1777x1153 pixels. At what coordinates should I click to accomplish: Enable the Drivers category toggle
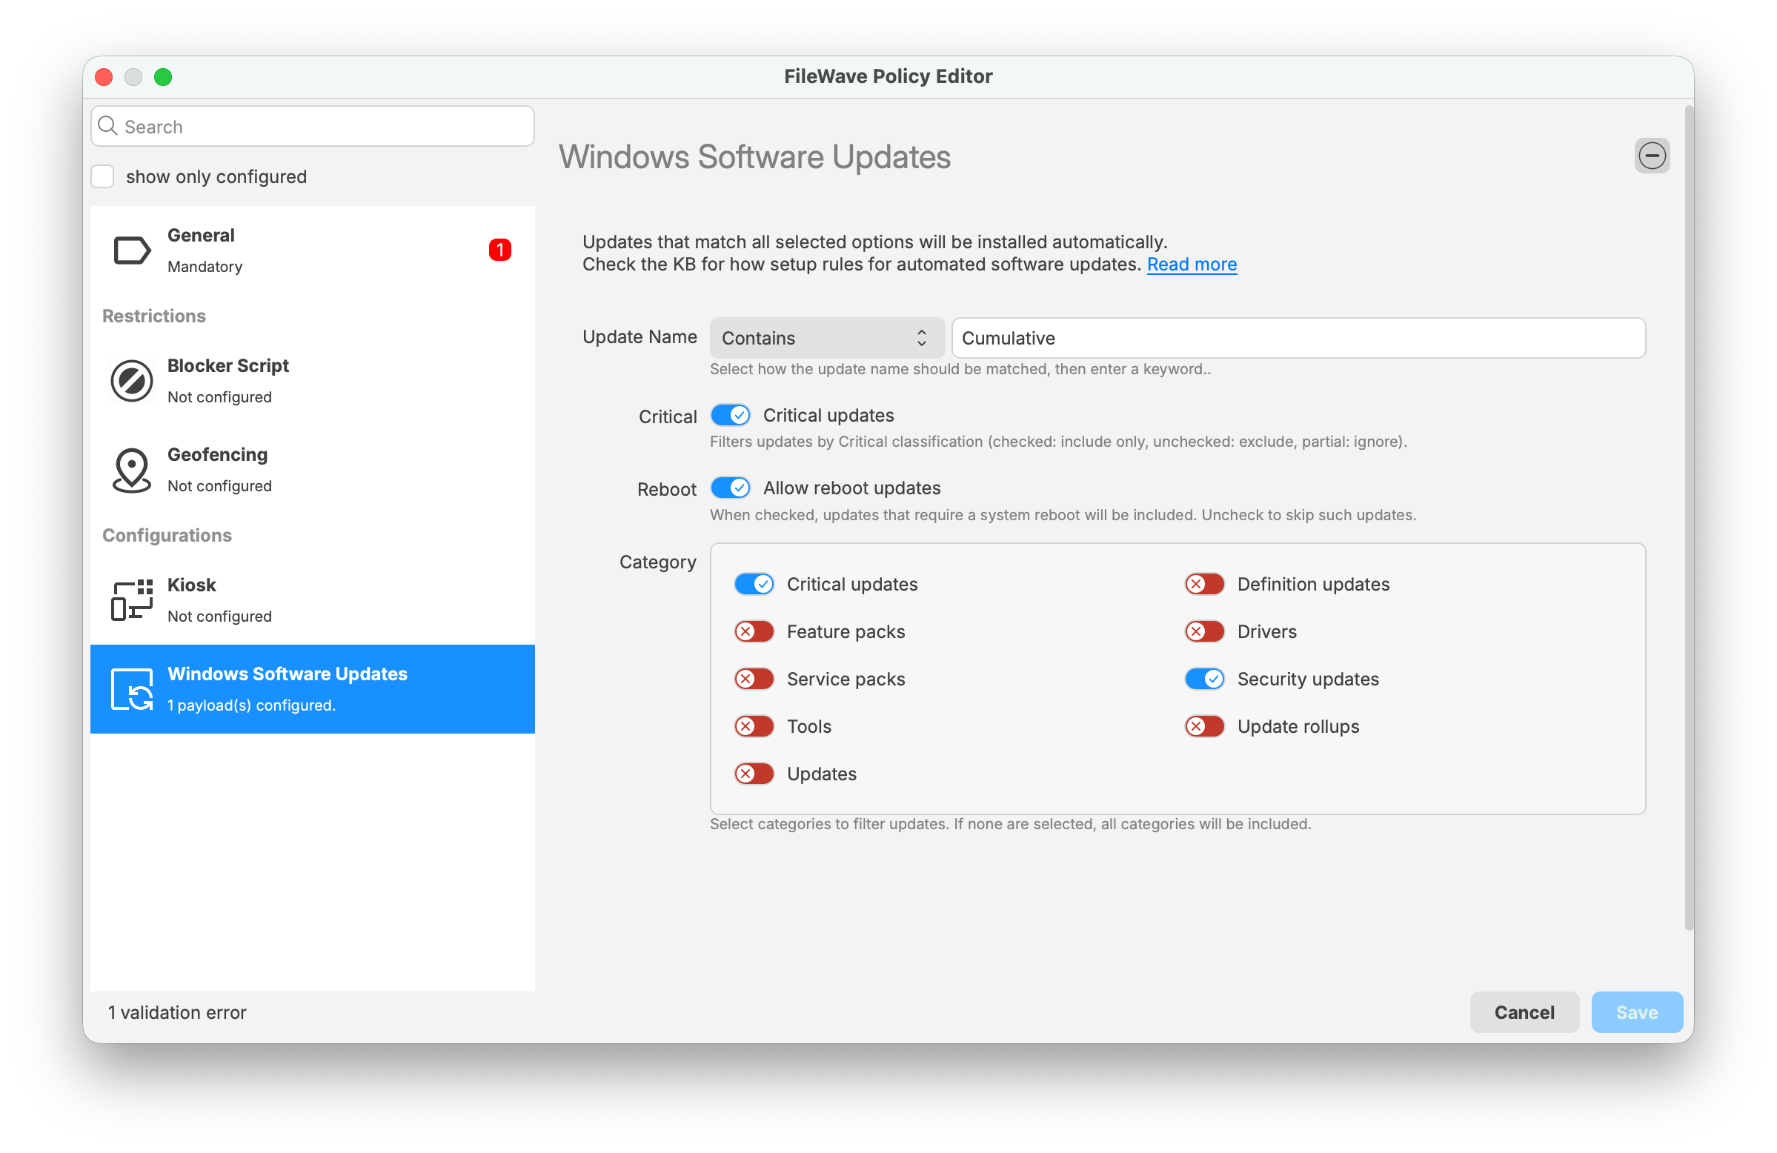(1204, 632)
